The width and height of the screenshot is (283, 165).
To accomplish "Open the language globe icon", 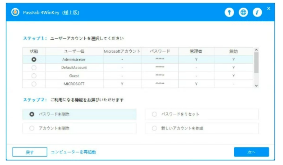I will (243, 12).
